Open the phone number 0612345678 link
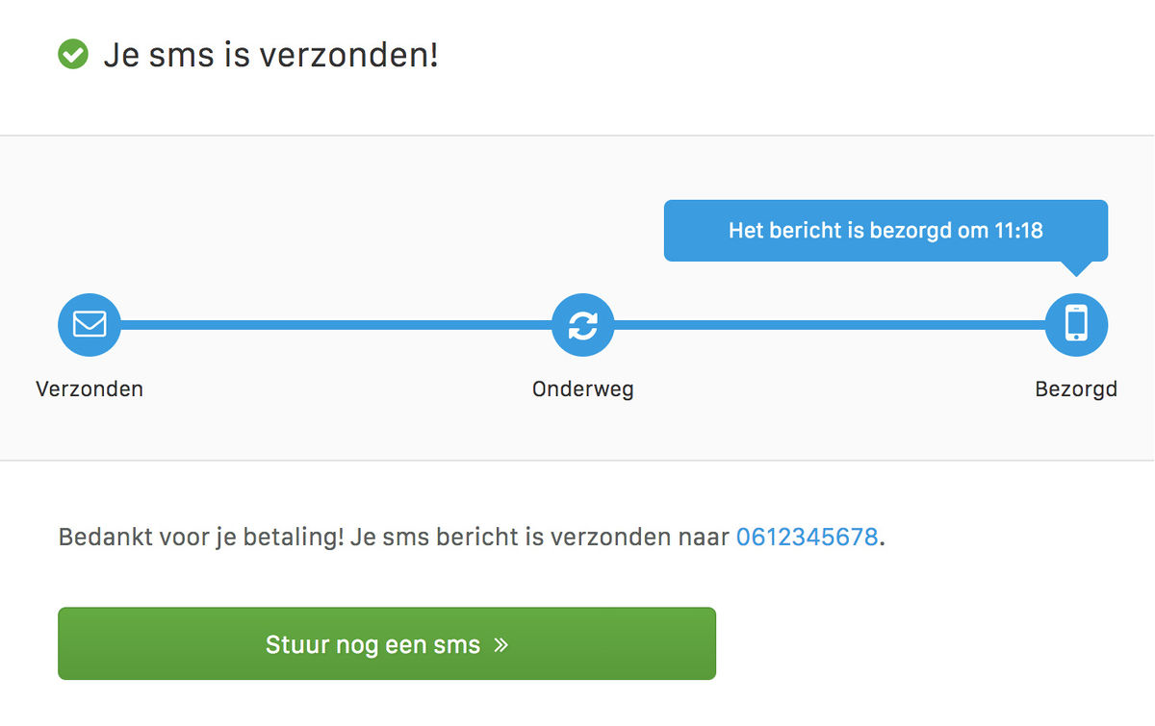 pyautogui.click(x=807, y=537)
